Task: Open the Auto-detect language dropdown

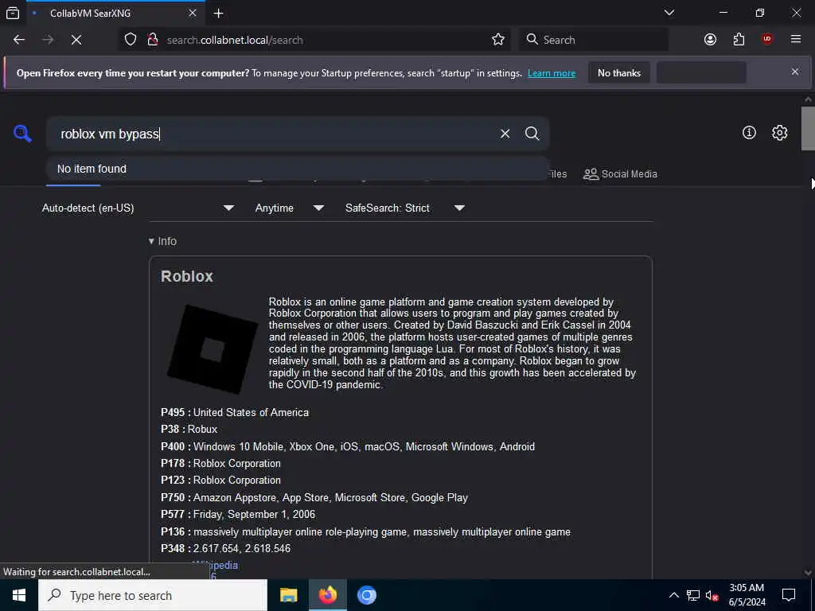Action: (138, 208)
